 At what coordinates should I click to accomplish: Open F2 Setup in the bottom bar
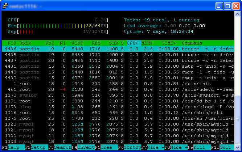click(x=37, y=147)
